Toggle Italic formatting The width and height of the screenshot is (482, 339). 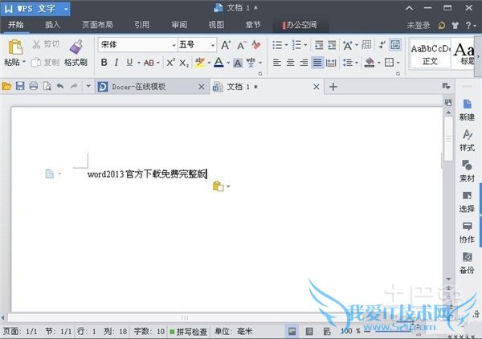[116, 63]
